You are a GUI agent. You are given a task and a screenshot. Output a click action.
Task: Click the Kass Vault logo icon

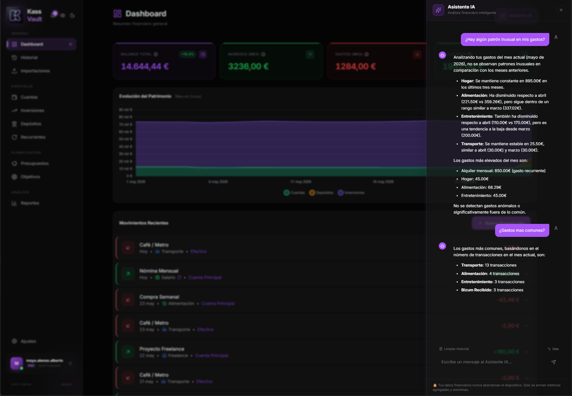pos(15,15)
